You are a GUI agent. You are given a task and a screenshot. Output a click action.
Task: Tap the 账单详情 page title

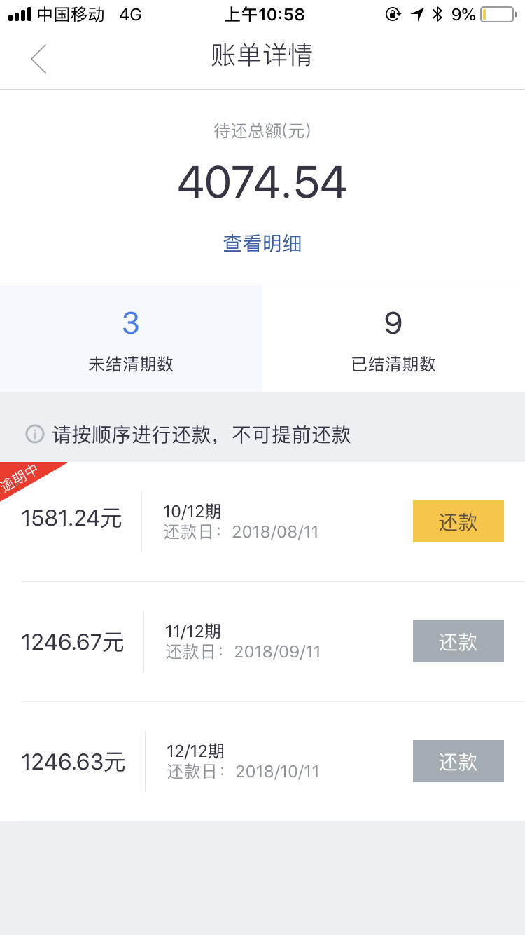point(262,55)
